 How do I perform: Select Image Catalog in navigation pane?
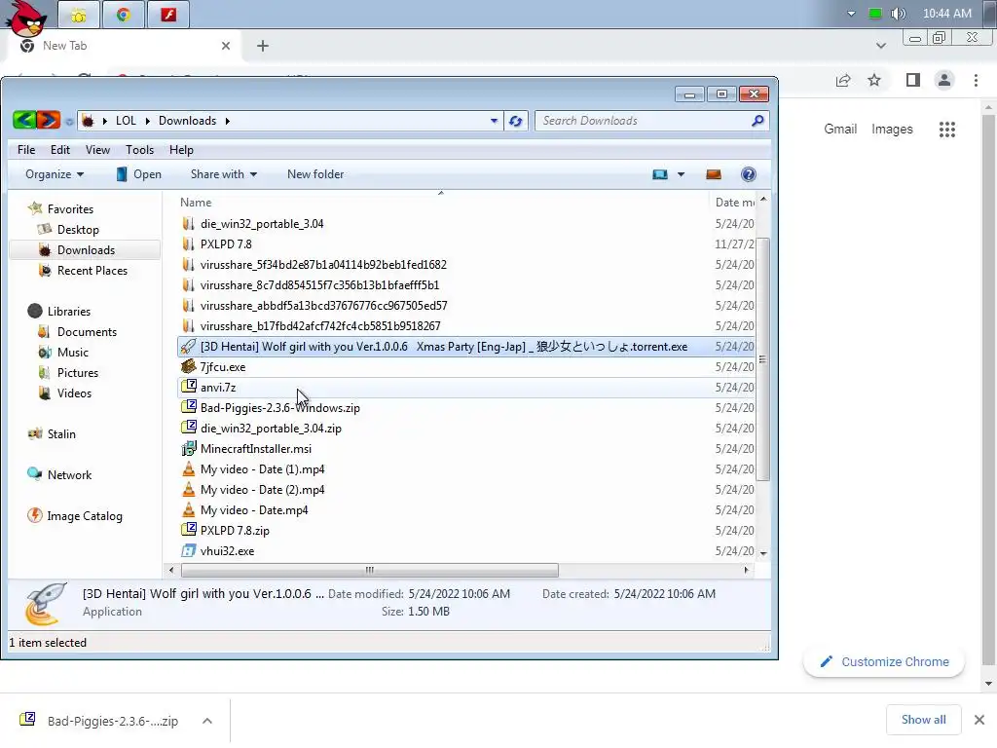[84, 516]
